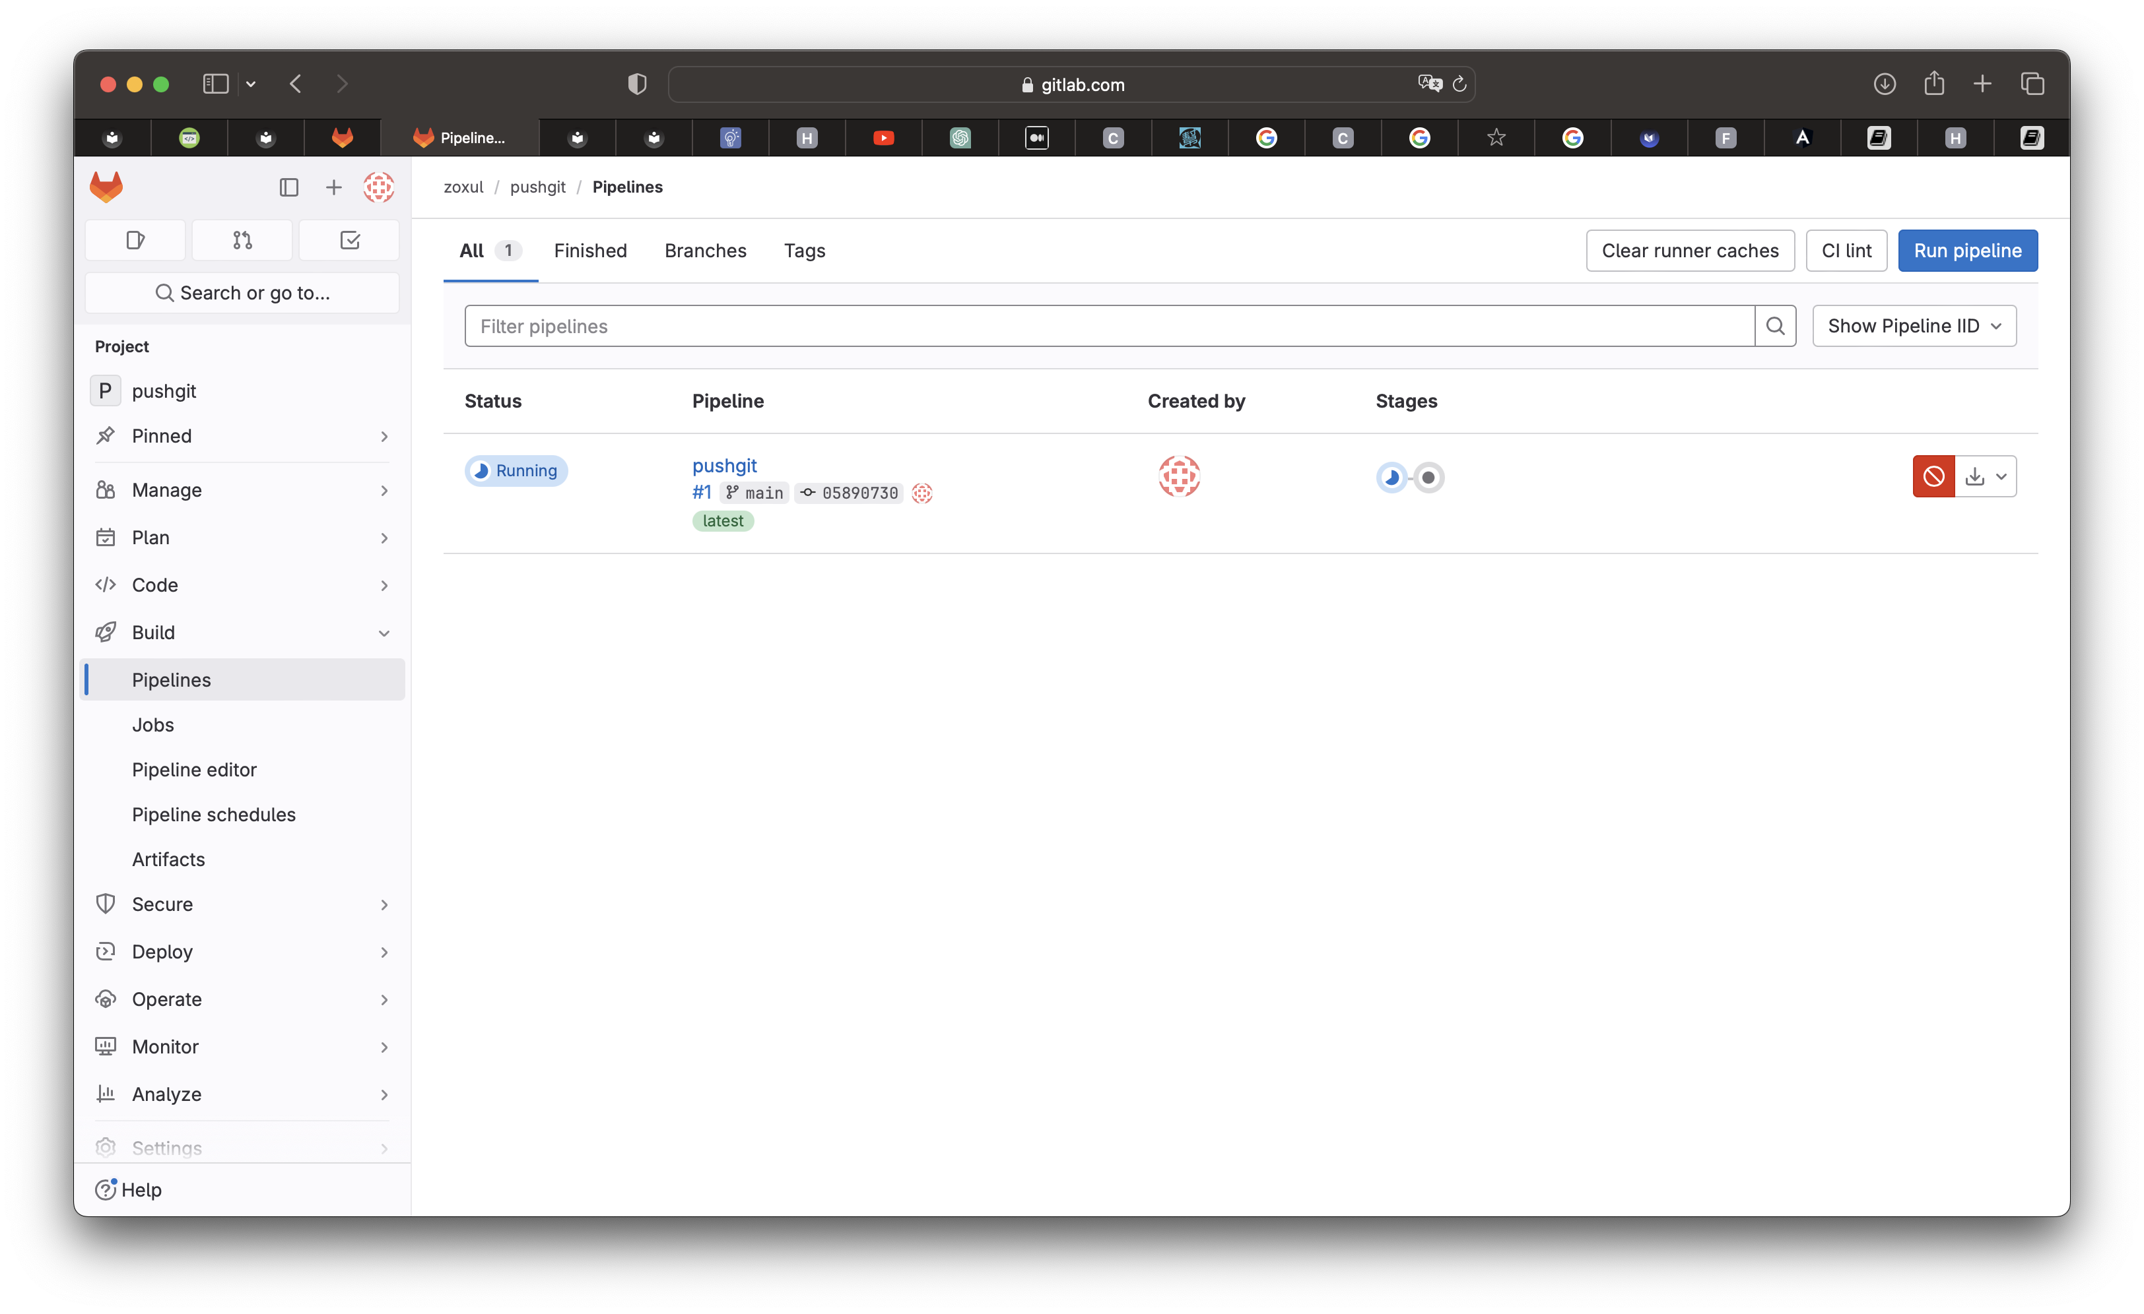The width and height of the screenshot is (2144, 1314).
Task: Click the running stage status icon
Action: click(1391, 478)
